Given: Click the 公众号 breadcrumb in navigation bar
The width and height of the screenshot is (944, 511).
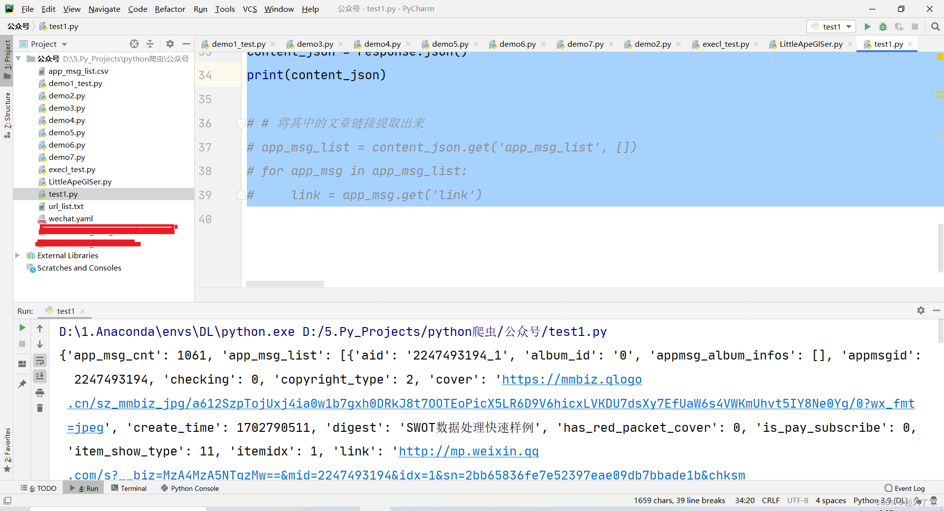Looking at the screenshot, I should point(18,27).
